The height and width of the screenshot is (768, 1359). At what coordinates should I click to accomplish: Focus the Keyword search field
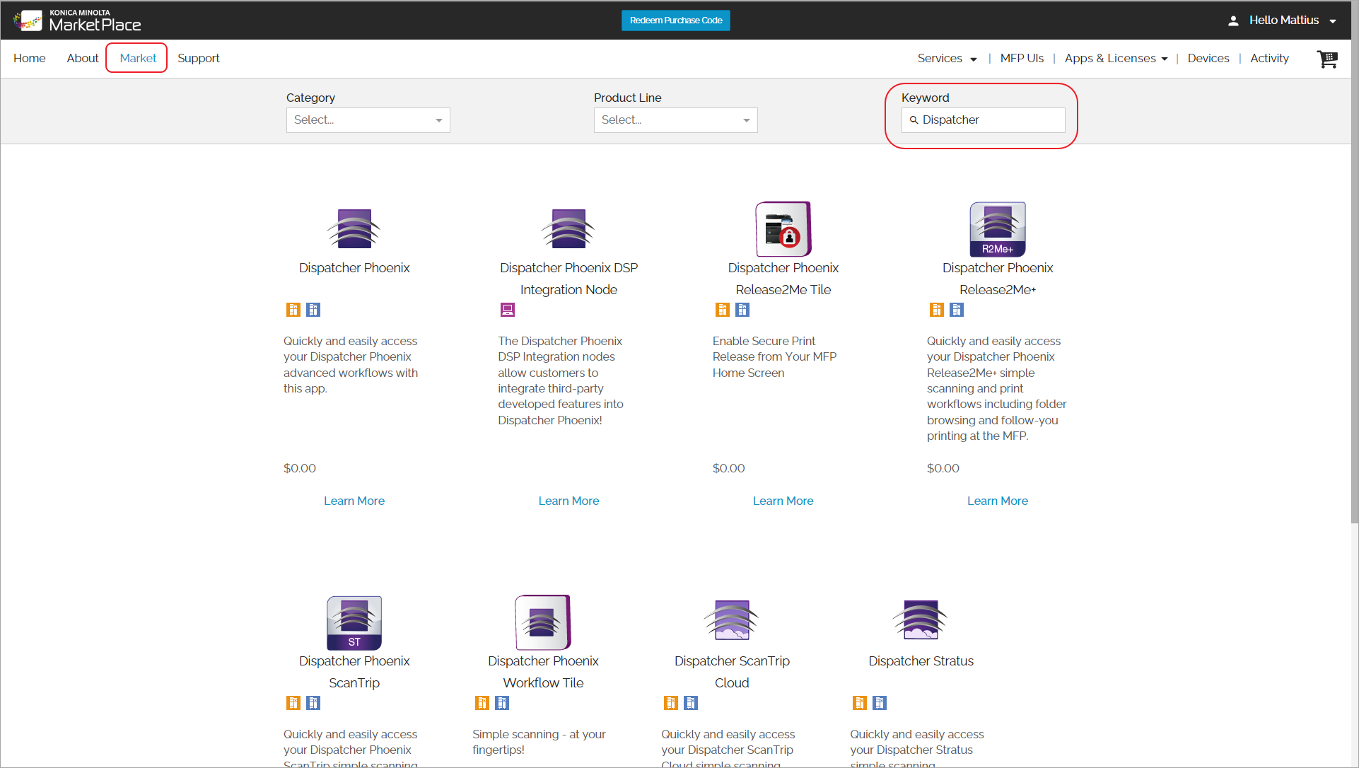pyautogui.click(x=983, y=120)
